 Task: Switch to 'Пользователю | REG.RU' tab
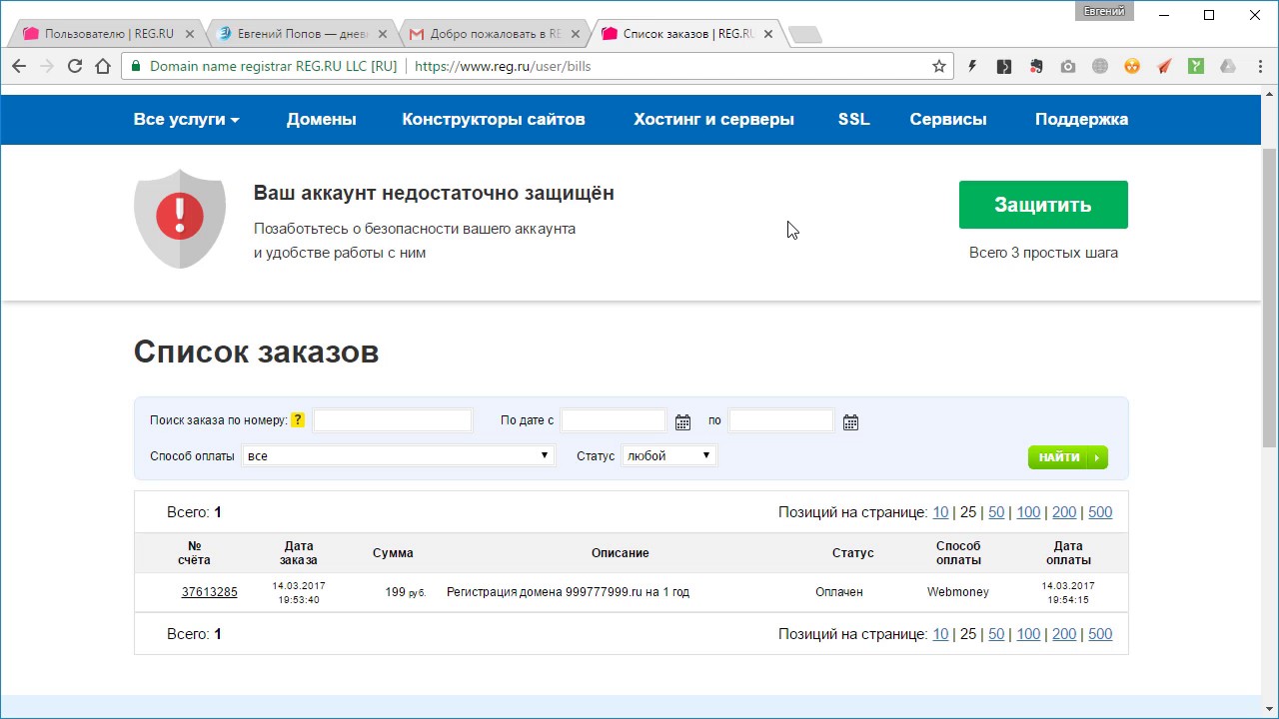108,34
